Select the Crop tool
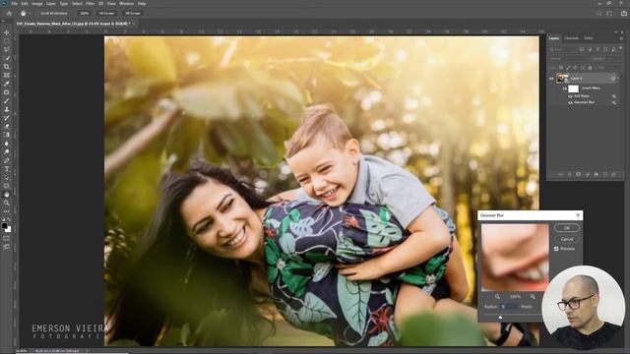Viewport: 630px width, 354px height. 7,67
